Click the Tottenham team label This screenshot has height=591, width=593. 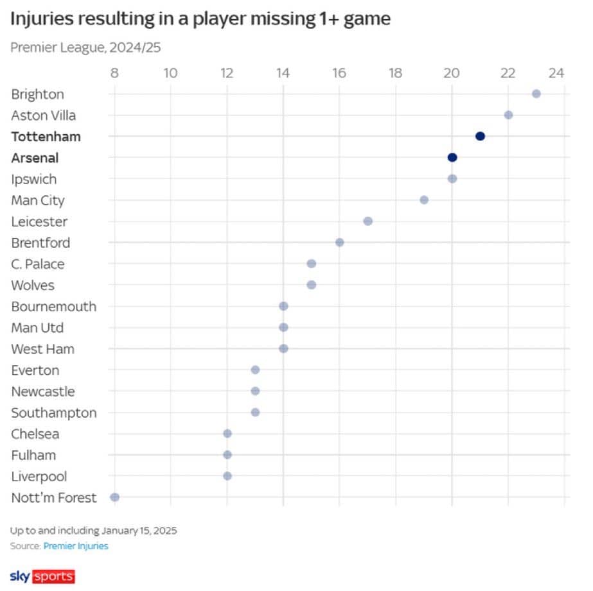tap(46, 137)
